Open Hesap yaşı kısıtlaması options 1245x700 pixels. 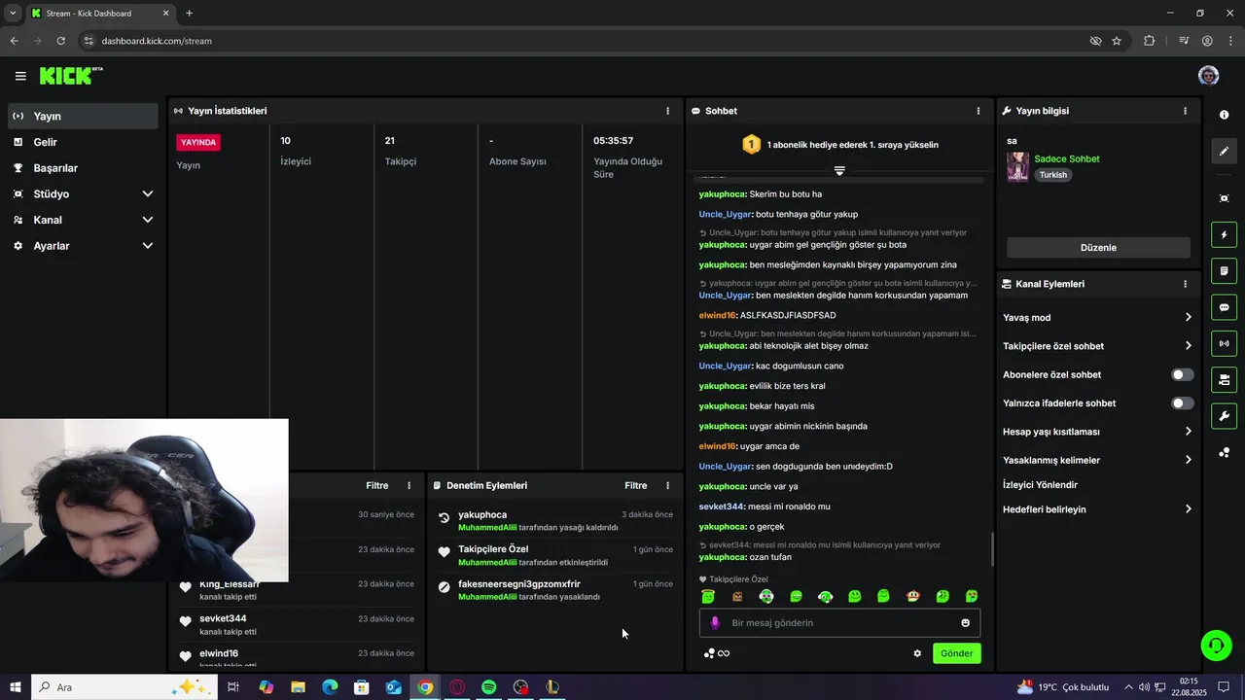click(x=1097, y=432)
